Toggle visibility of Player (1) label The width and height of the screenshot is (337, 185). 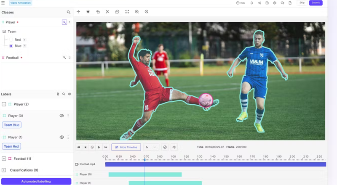(x=62, y=137)
